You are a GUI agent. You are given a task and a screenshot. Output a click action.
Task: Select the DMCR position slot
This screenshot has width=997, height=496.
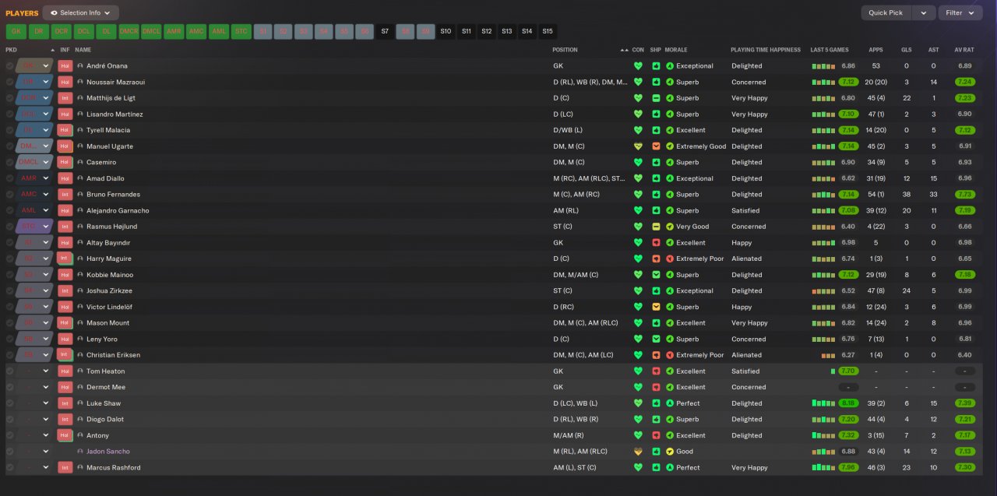pos(129,32)
